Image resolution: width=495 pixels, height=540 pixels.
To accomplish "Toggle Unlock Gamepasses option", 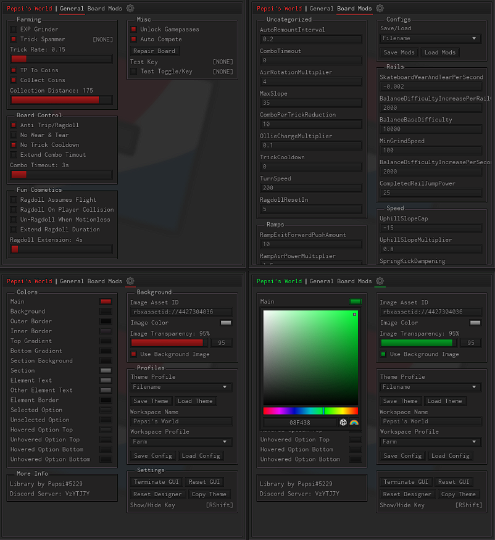I will point(135,29).
